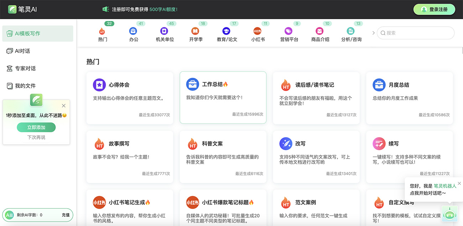Click the 登录注册 button
The image size is (463, 226).
click(x=434, y=10)
